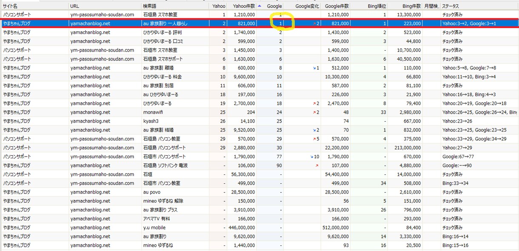This screenshot has width=519, height=251.
Task: Select the ひかりゆいまーる 口コミ keyword
Action: click(163, 41)
